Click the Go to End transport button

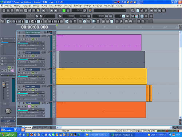click(56, 11)
